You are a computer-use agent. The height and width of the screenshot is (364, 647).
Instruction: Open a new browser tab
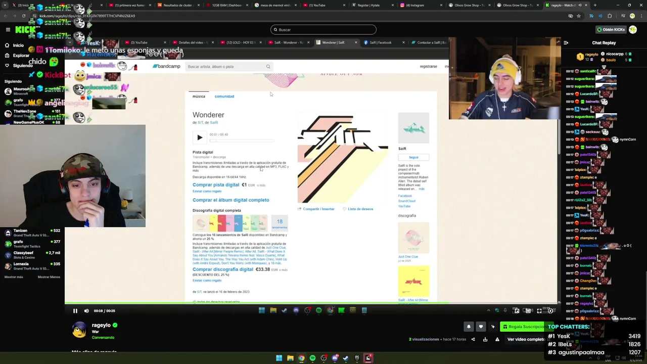click(594, 5)
